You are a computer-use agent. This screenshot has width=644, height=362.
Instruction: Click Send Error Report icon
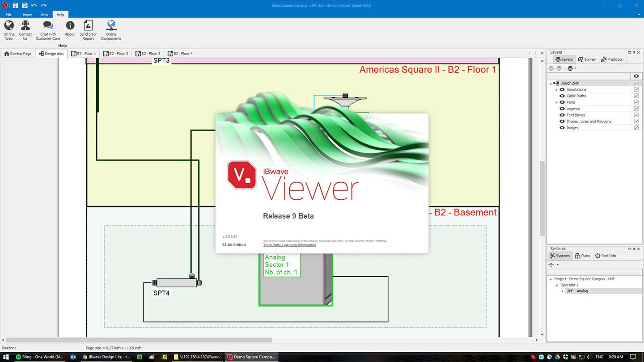click(88, 25)
